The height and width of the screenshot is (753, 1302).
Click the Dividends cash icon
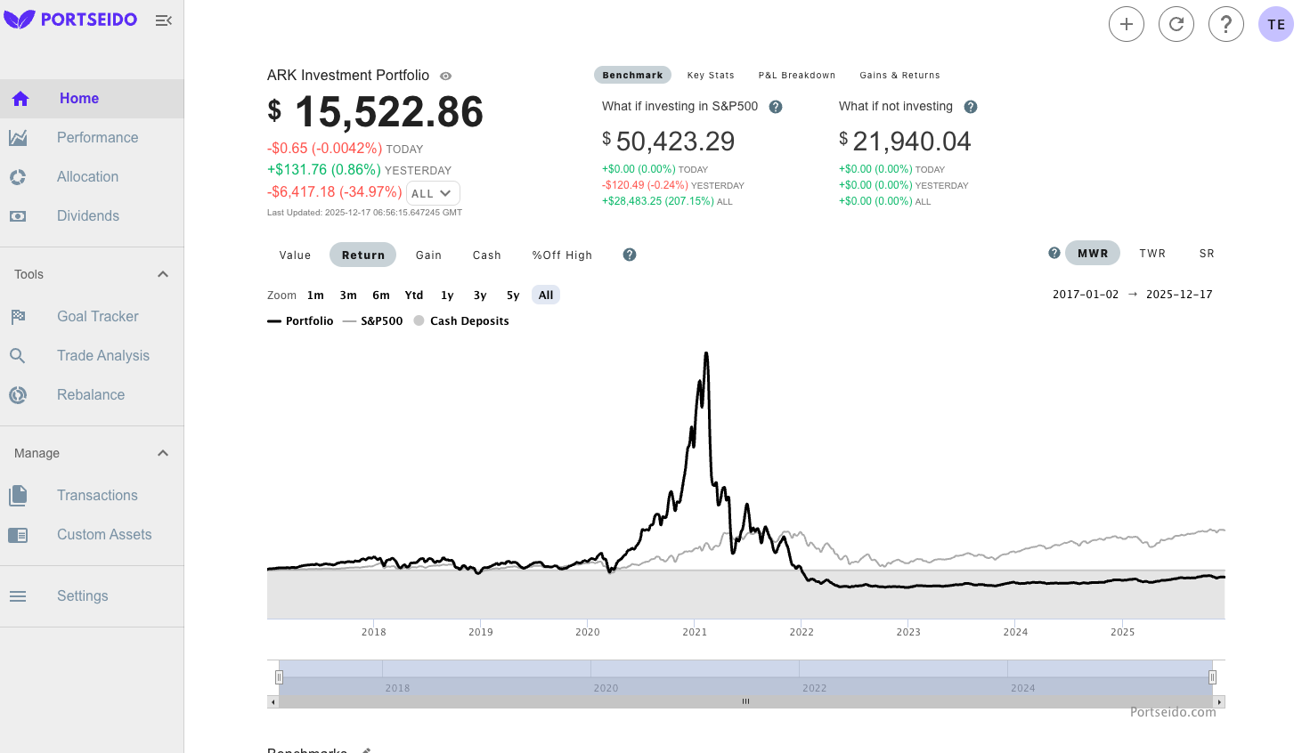18,216
